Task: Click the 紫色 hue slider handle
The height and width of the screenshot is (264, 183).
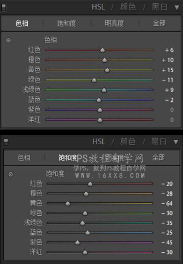Action: 100,110
